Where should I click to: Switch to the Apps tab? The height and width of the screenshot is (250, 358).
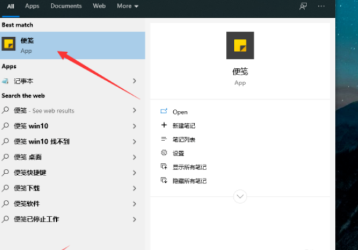(x=32, y=6)
